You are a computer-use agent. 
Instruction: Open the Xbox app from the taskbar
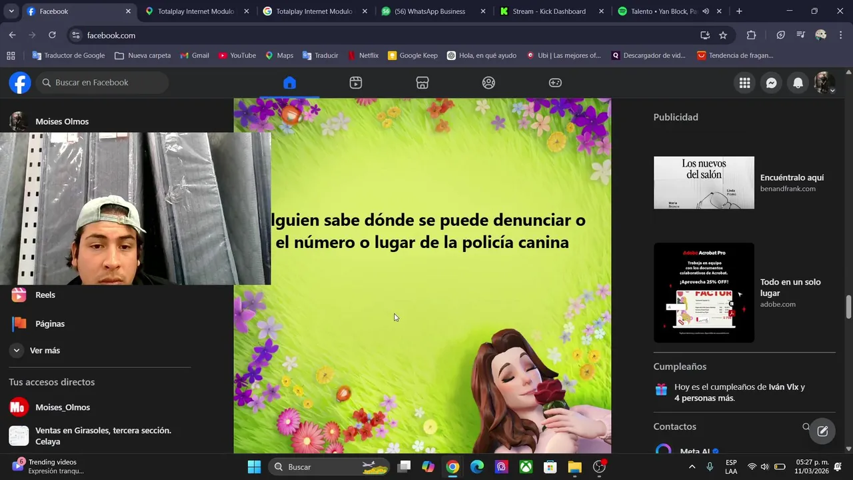point(526,467)
